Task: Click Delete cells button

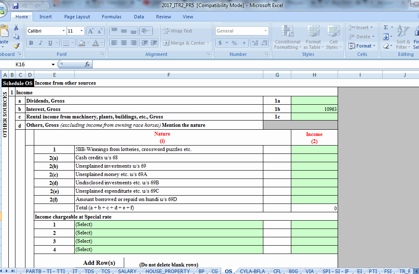Action: pyautogui.click(x=361, y=37)
